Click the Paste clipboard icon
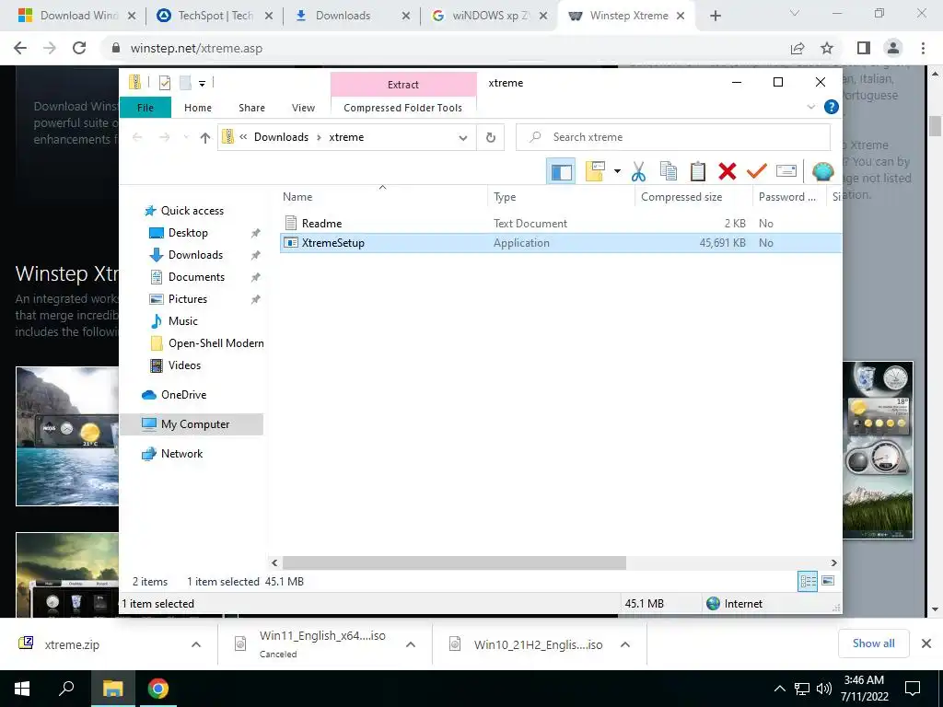The width and height of the screenshot is (943, 707). [x=698, y=171]
